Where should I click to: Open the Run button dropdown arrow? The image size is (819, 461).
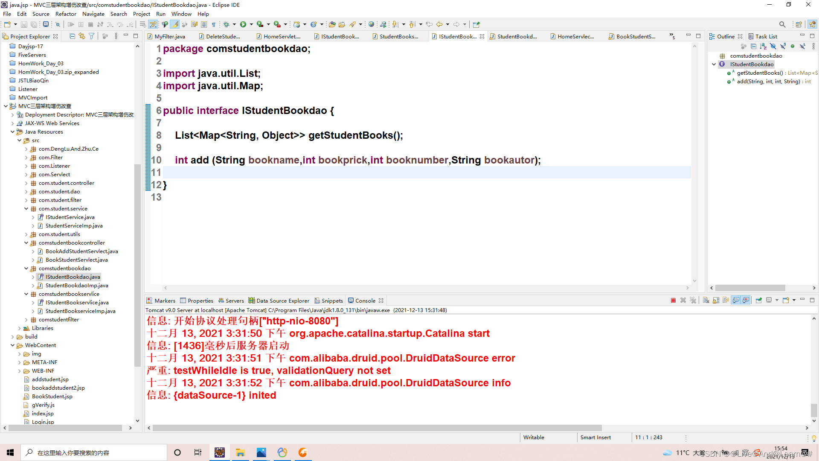point(251,24)
